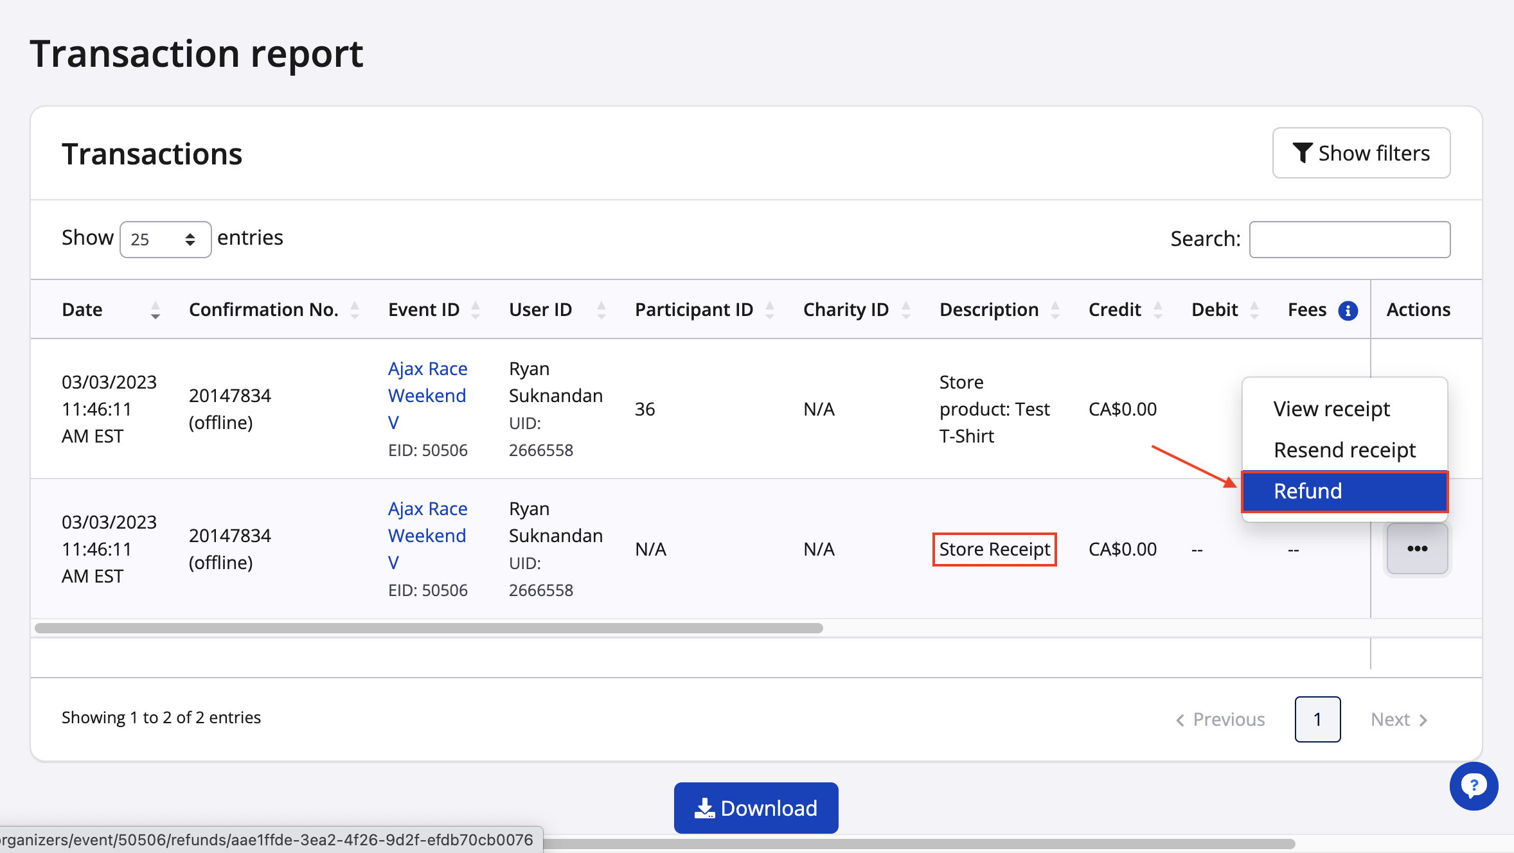The height and width of the screenshot is (853, 1514).
Task: Open the help chat bubble icon
Action: 1473,786
